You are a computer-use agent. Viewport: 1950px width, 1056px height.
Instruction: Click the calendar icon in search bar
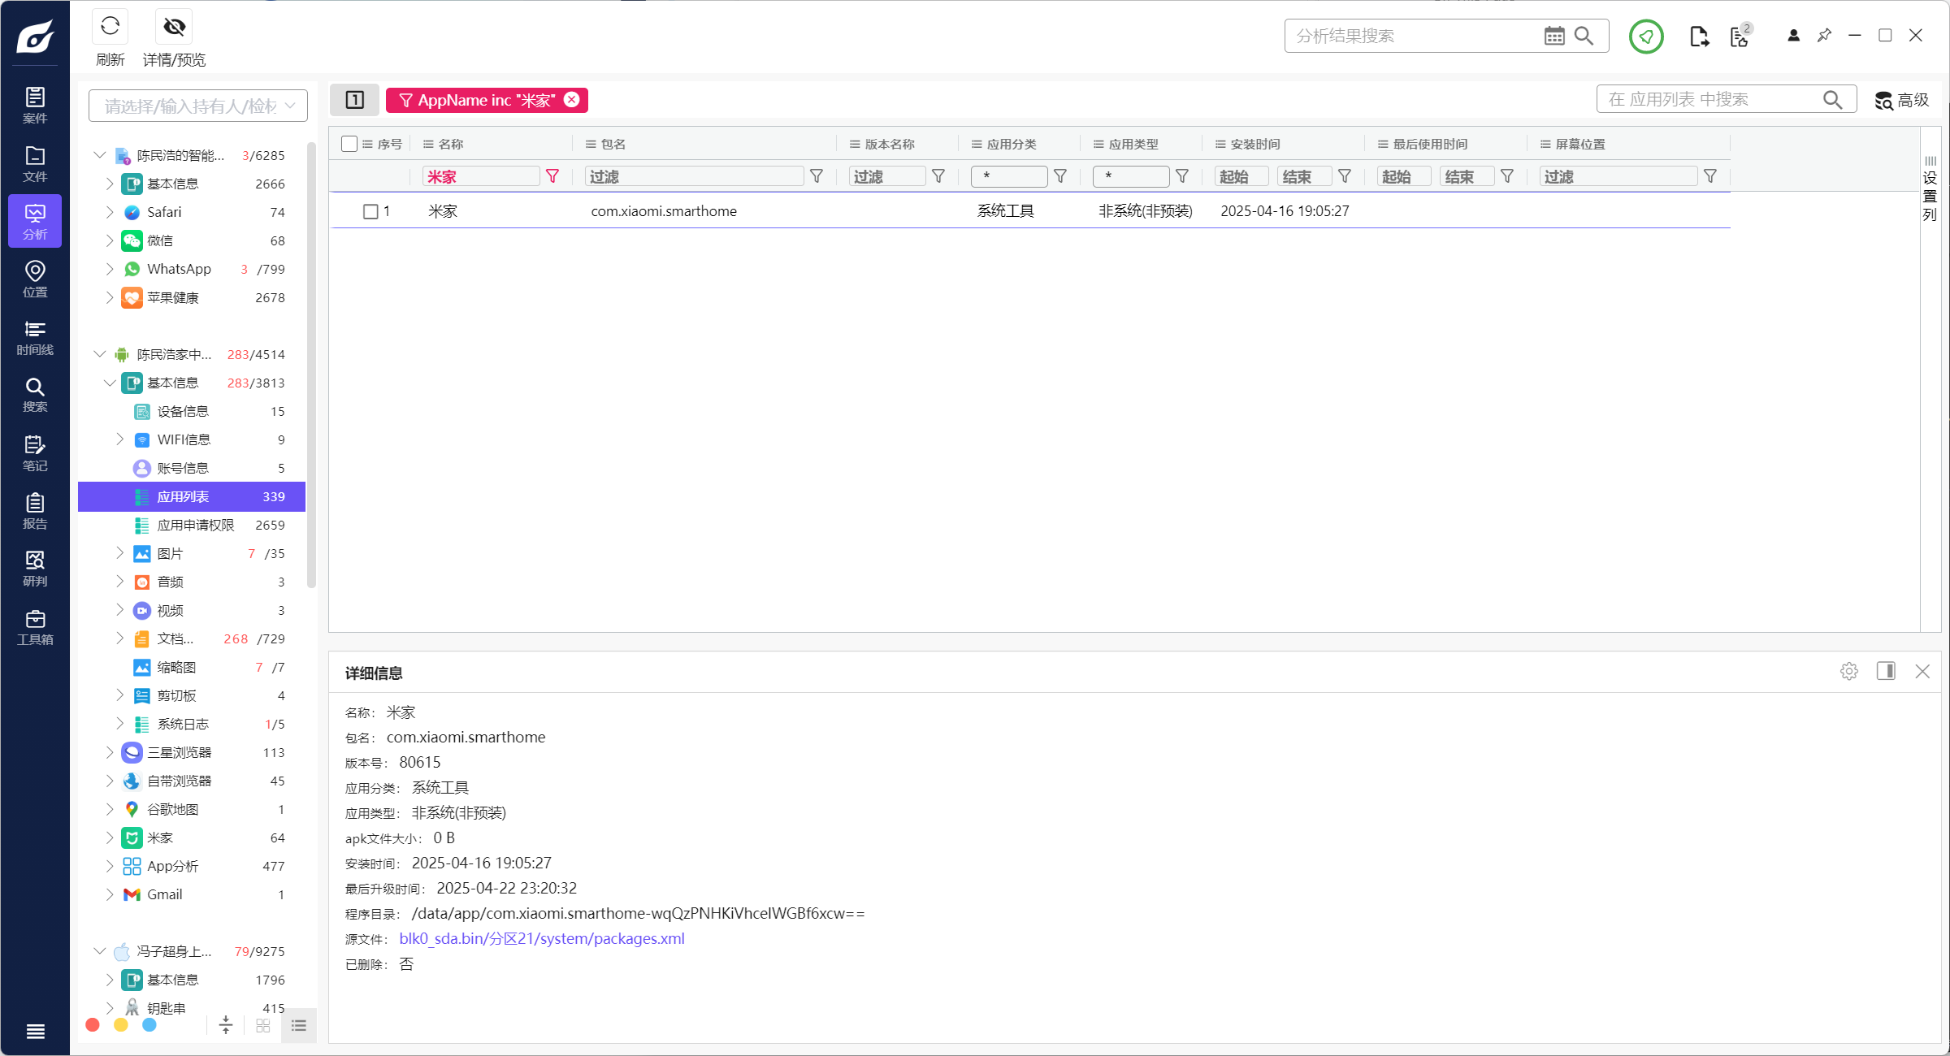pyautogui.click(x=1553, y=36)
